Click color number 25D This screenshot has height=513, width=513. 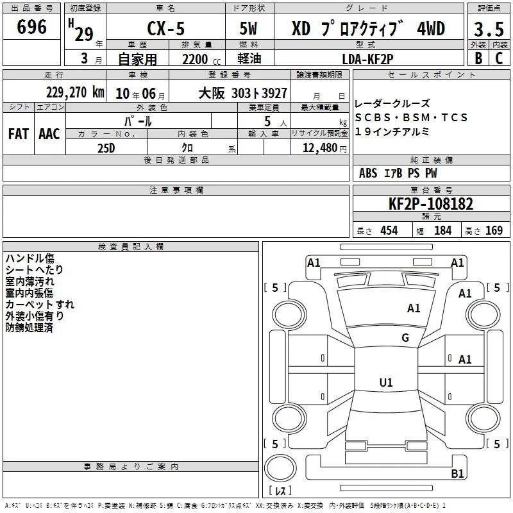(x=106, y=148)
